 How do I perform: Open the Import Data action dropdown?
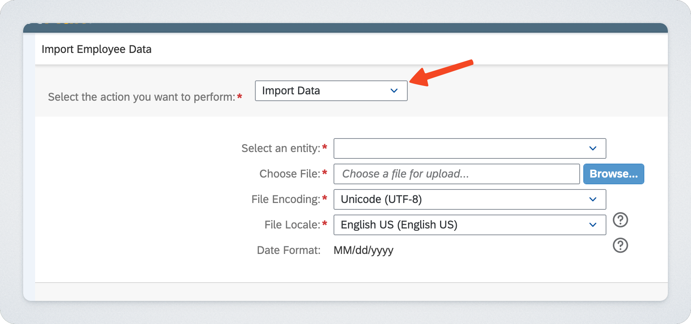pos(331,91)
